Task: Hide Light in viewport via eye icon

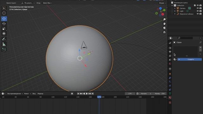Action: [x=198, y=11]
